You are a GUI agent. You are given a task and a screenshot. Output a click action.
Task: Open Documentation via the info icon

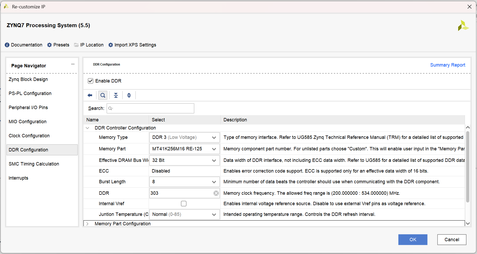[7, 45]
